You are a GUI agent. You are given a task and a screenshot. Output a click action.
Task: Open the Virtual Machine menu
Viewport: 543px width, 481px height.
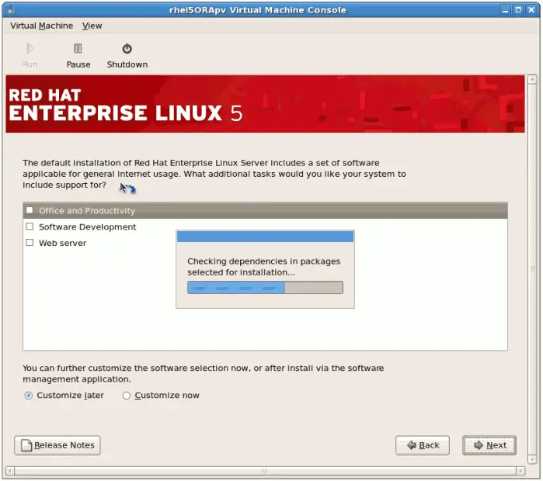point(41,26)
